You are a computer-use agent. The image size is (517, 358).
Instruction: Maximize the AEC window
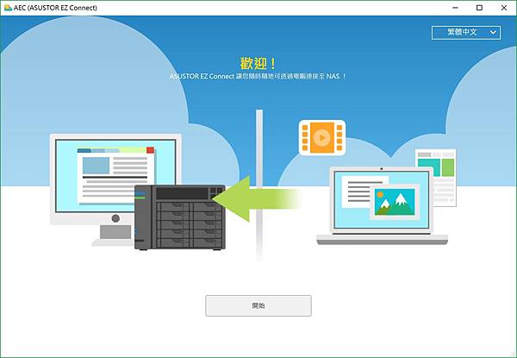pos(479,8)
